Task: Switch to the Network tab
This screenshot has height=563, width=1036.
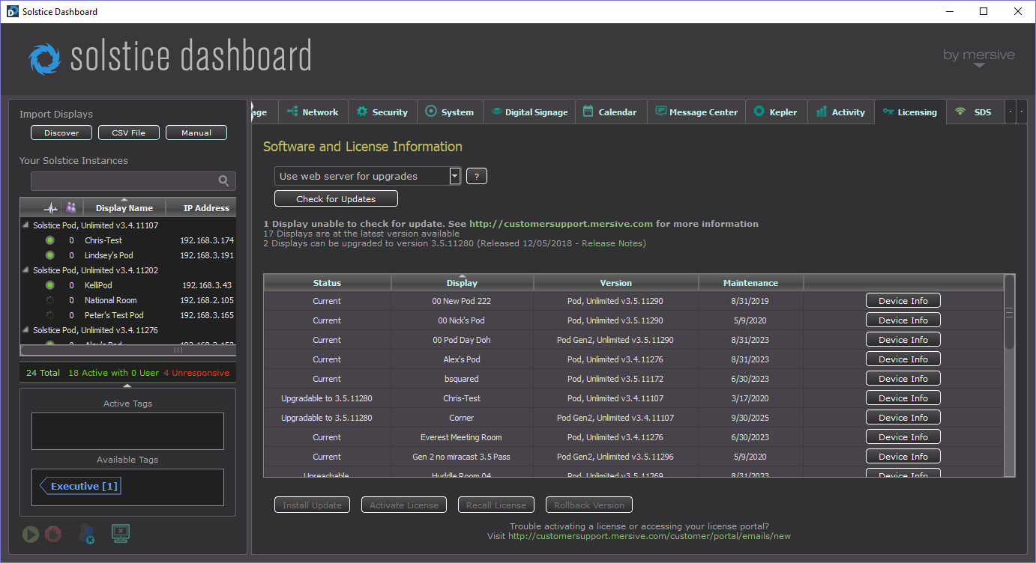Action: 313,112
